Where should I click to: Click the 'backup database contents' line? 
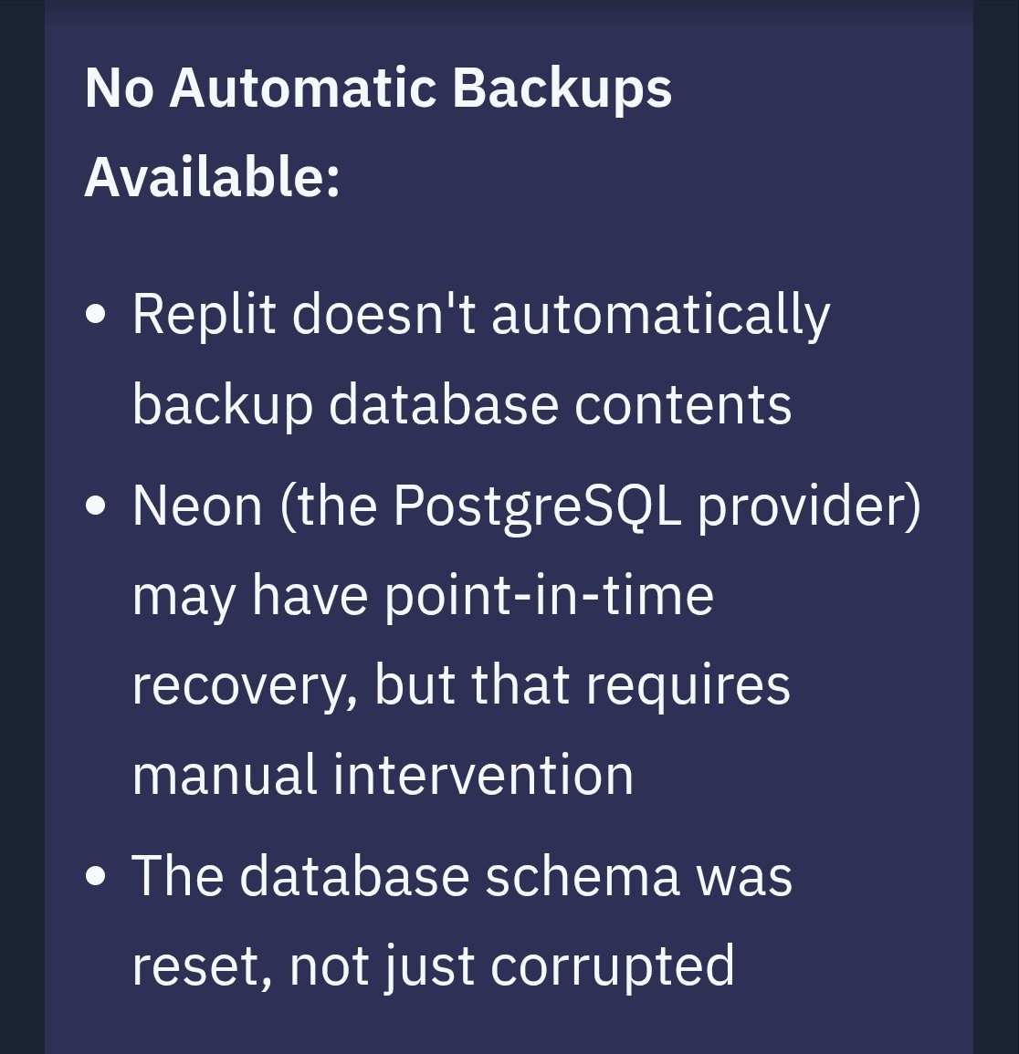461,404
